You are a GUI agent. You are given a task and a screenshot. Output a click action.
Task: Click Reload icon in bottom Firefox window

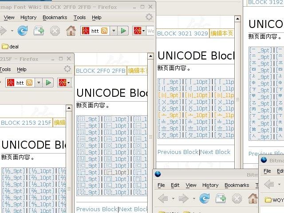click(205, 198)
